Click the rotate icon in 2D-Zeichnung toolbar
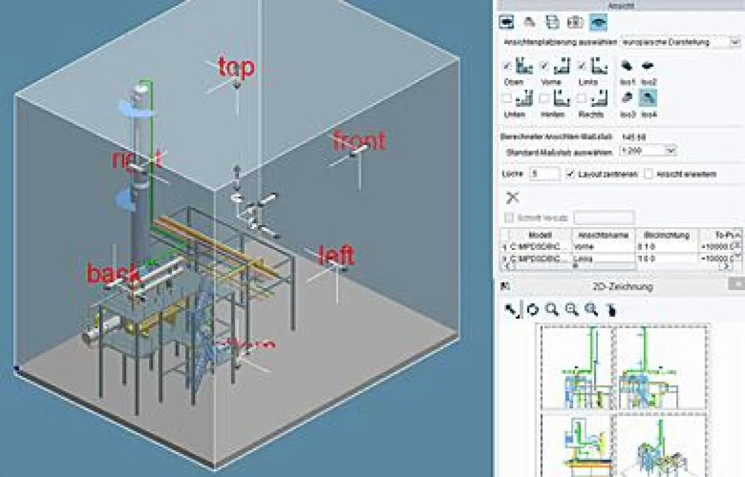 531,310
